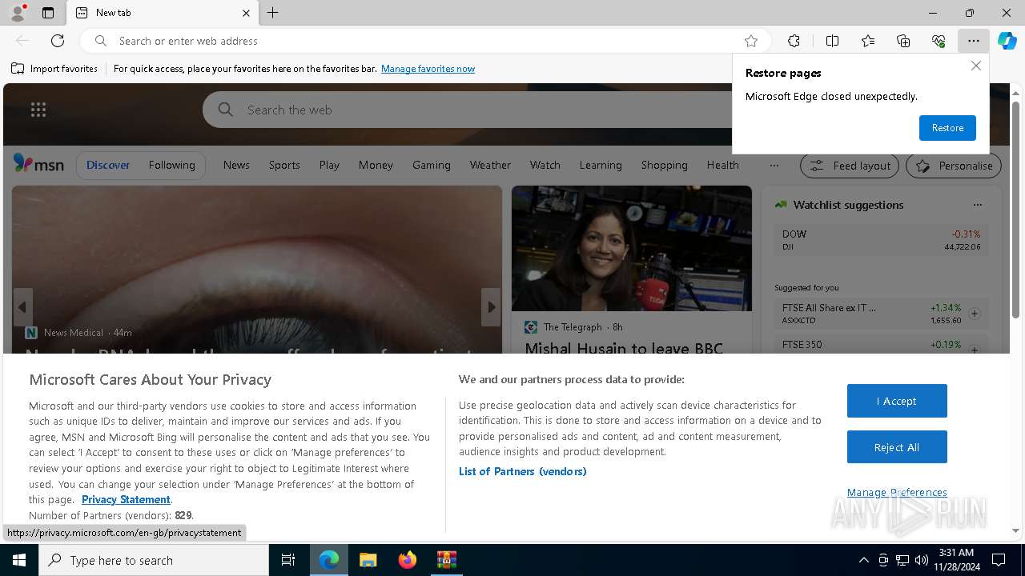Open the Mishal Husain article thumbnail

632,248
